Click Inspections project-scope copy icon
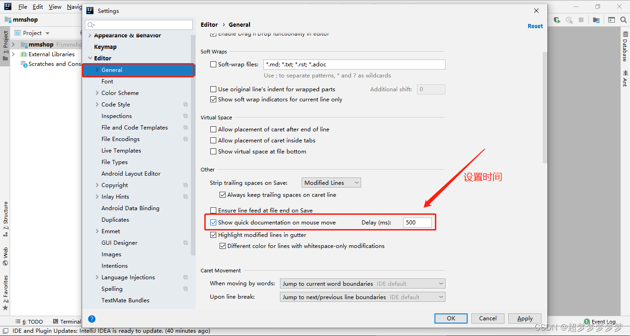The image size is (630, 336). [x=186, y=116]
